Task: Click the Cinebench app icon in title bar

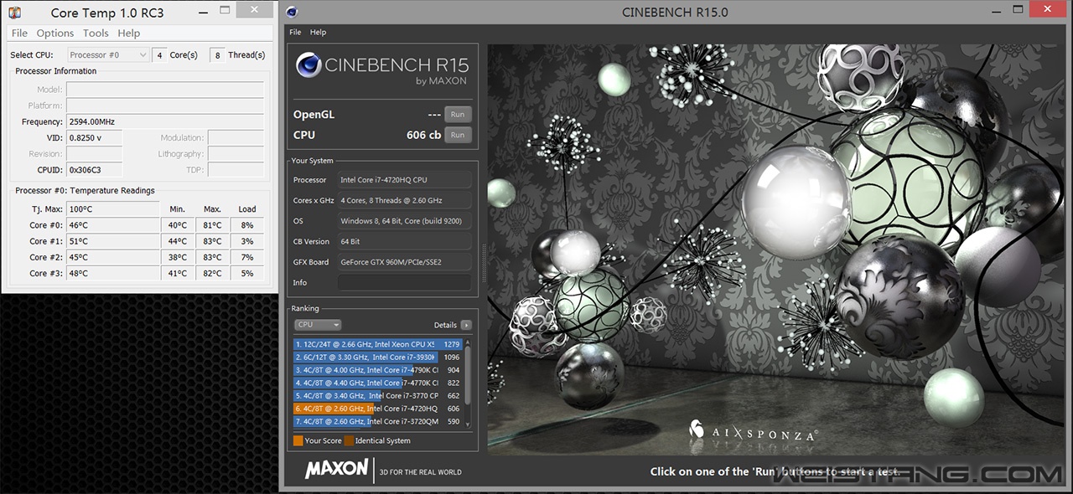Action: (291, 12)
